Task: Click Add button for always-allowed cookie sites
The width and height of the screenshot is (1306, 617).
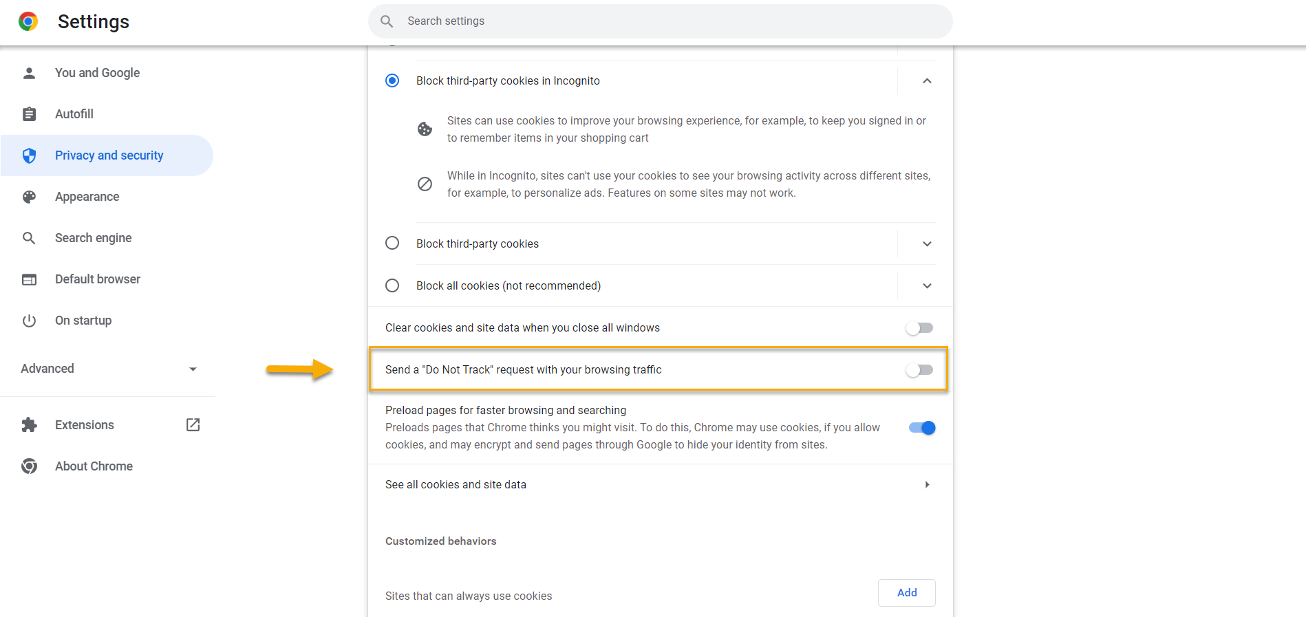Action: pyautogui.click(x=907, y=593)
